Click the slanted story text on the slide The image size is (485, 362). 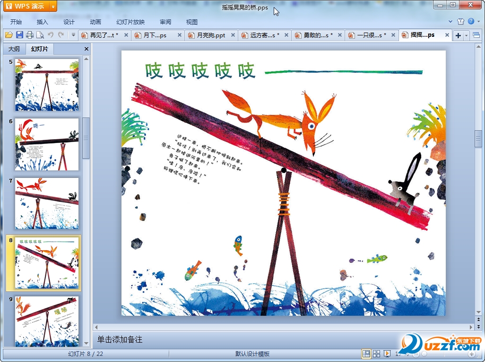point(203,159)
